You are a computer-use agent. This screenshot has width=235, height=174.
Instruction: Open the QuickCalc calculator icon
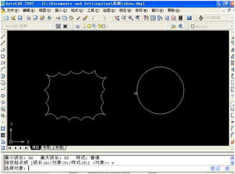[180, 18]
